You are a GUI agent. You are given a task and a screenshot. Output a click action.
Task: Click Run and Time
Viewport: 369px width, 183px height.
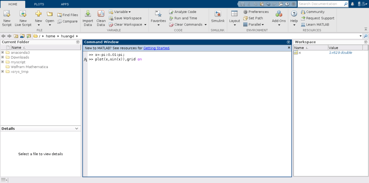coord(183,18)
